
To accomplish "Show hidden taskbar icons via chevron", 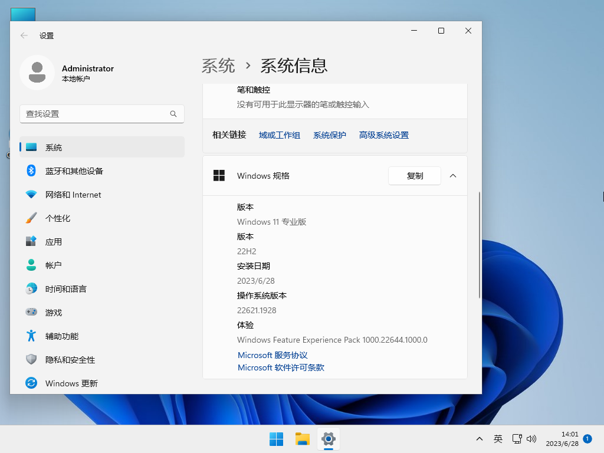I will click(x=480, y=439).
